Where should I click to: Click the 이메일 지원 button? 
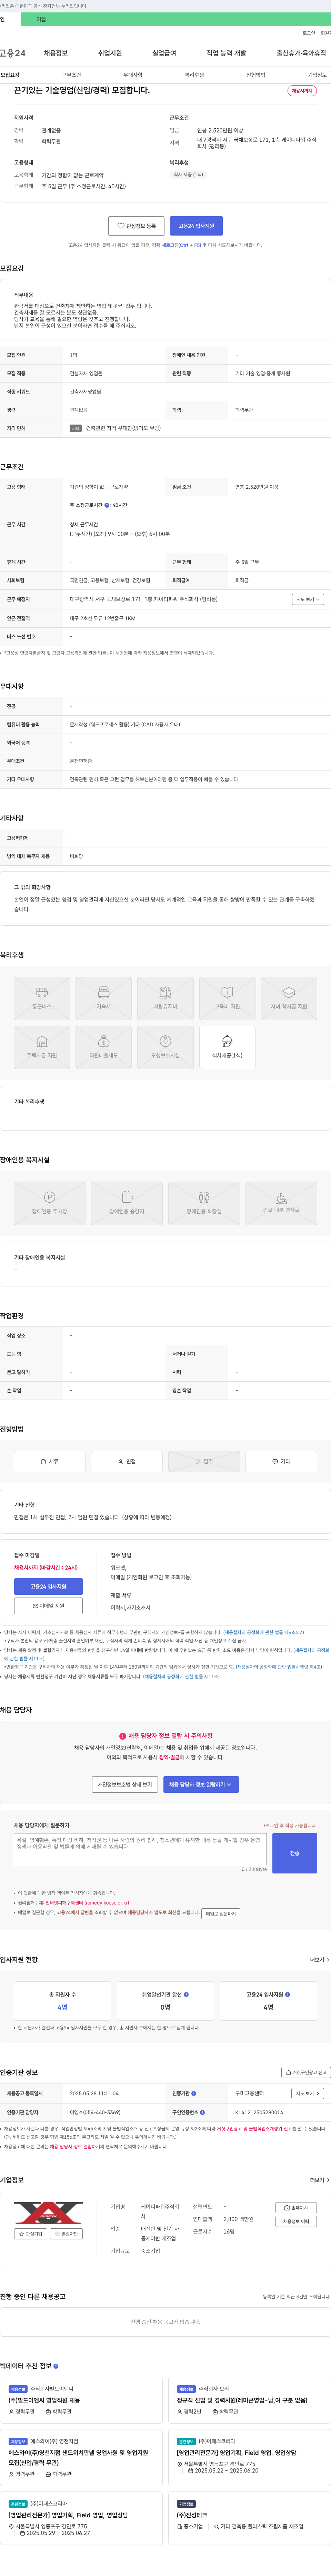click(x=48, y=1606)
